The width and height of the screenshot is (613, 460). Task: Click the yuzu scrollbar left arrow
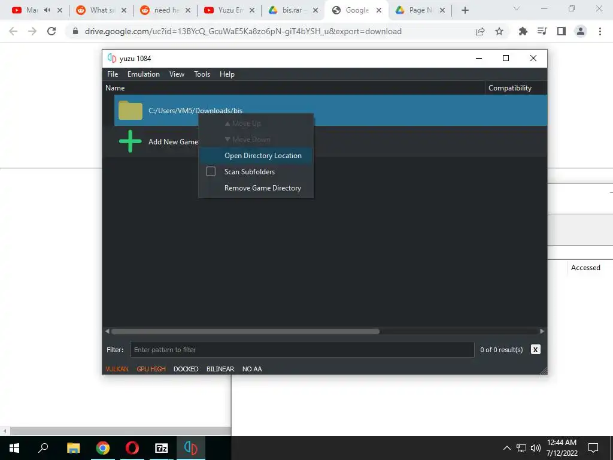coord(107,331)
